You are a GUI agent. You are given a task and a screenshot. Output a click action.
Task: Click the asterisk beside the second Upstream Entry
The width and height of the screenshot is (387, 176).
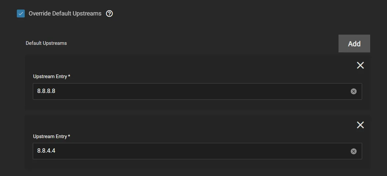pyautogui.click(x=69, y=136)
